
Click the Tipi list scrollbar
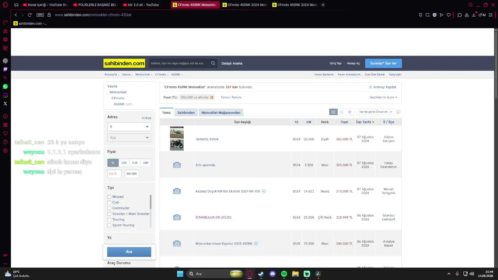tap(151, 202)
